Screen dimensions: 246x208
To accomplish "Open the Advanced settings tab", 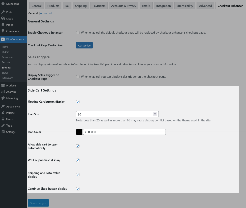I will [205, 6].
